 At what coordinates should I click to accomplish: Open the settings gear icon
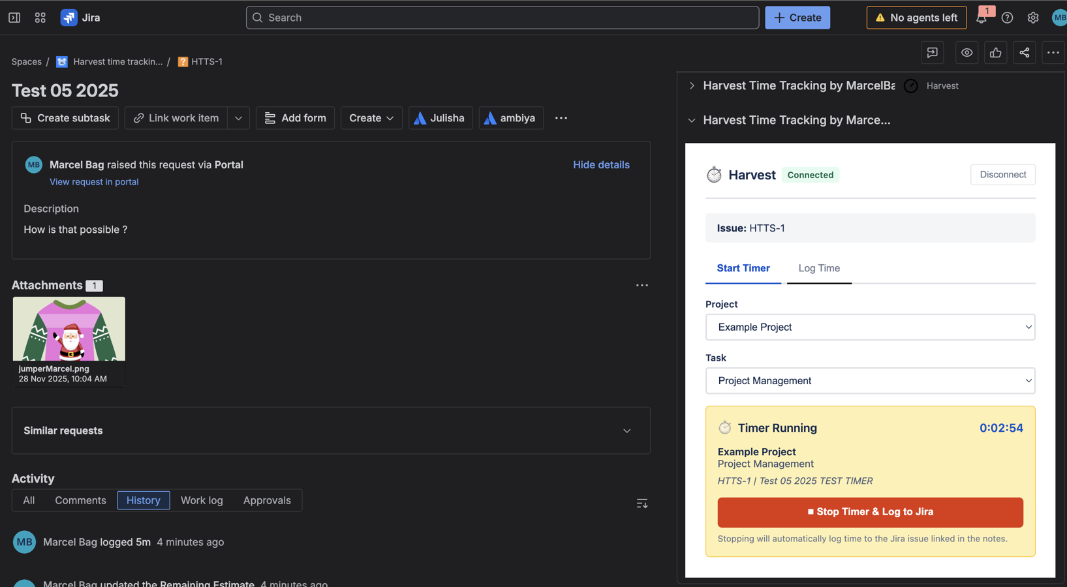(x=1032, y=18)
